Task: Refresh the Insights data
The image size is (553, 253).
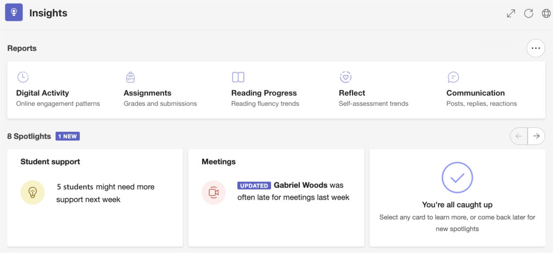Action: [x=529, y=13]
